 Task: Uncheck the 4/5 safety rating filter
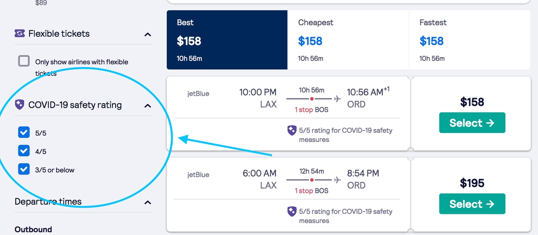[24, 151]
